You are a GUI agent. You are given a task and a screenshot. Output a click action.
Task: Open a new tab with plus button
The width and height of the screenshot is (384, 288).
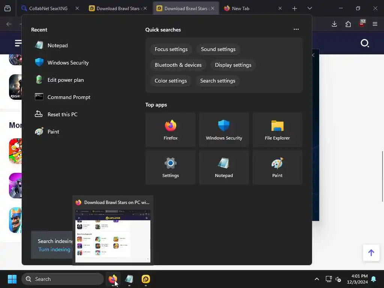(295, 8)
